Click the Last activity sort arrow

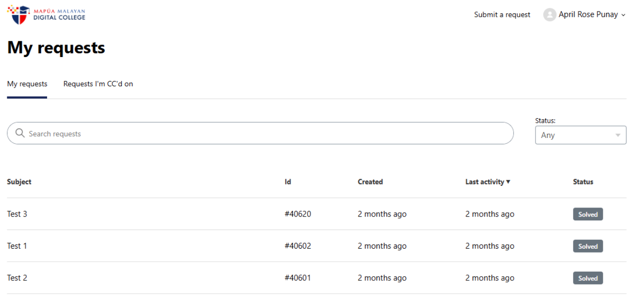508,182
